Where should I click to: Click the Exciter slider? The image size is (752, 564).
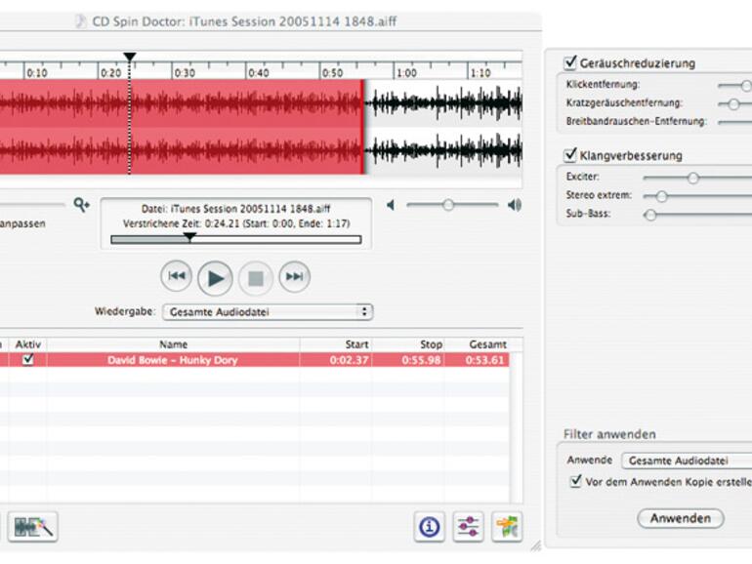click(x=693, y=178)
